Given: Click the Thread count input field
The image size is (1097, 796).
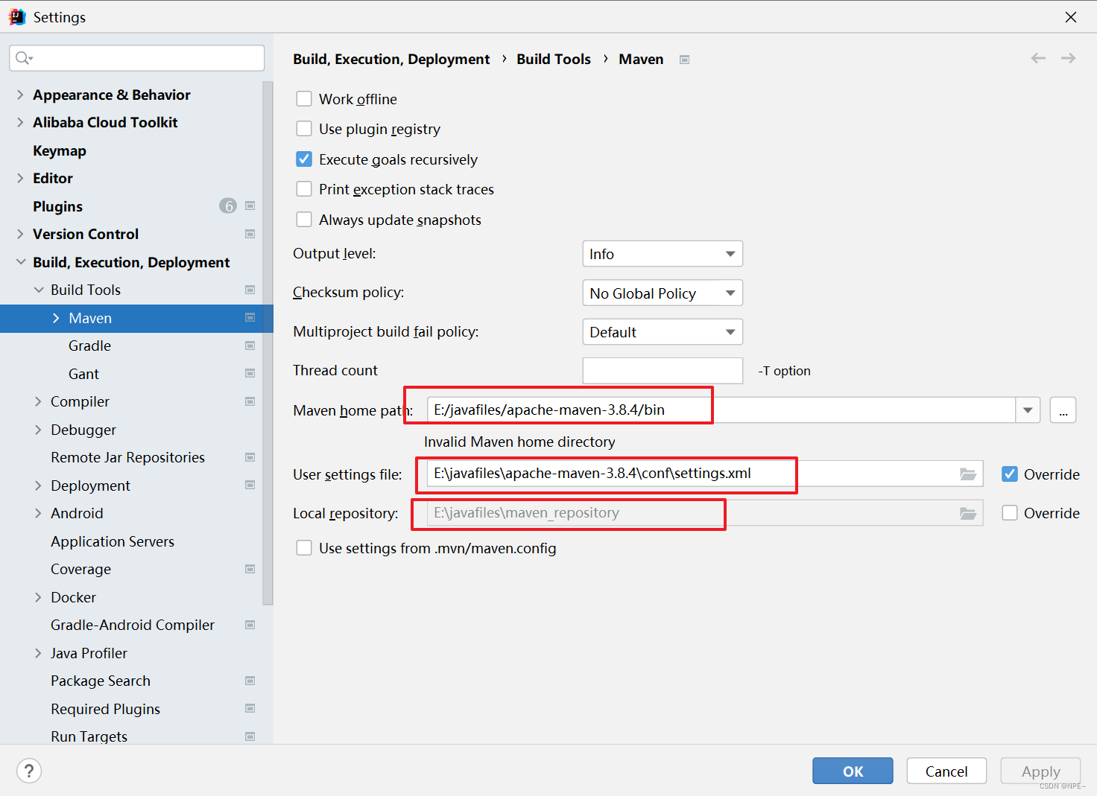Looking at the screenshot, I should coord(663,371).
